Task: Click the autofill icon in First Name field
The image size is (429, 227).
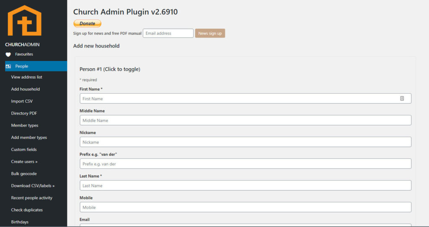Action: click(x=402, y=99)
